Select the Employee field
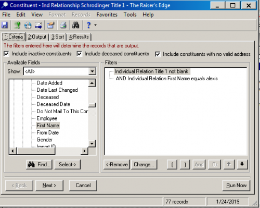This screenshot has width=260, height=208. point(47,118)
